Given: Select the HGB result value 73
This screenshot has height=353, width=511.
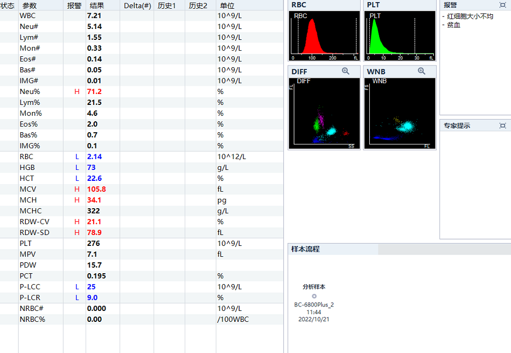Looking at the screenshot, I should click(x=92, y=167).
